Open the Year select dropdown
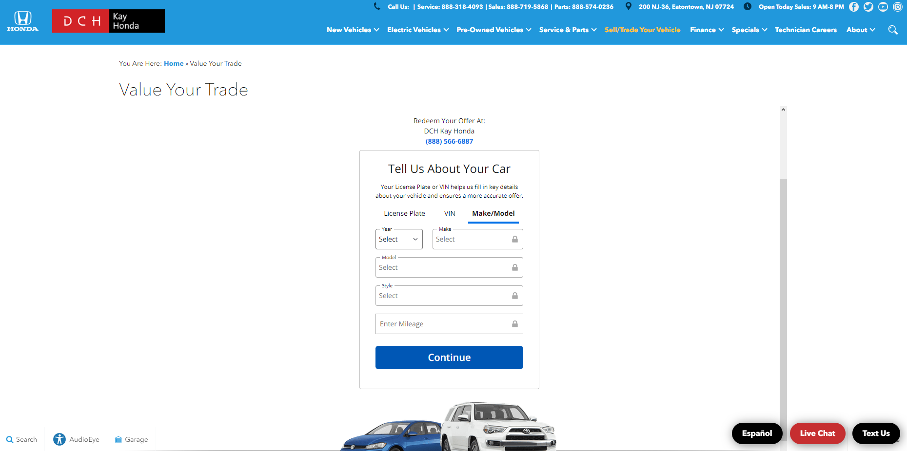This screenshot has width=907, height=451. pos(398,239)
